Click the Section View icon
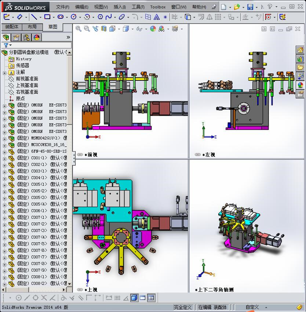This screenshot has width=306, height=312. 104,29
